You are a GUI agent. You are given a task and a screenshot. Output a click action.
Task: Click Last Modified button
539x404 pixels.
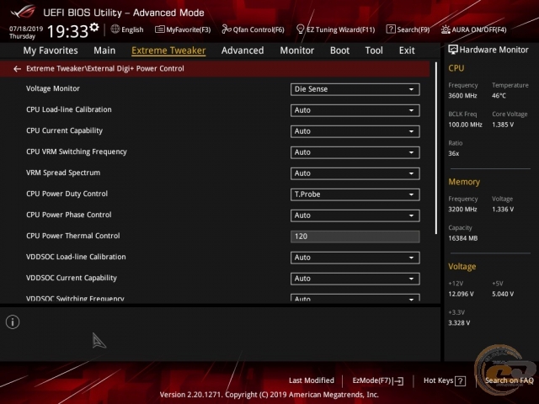pos(312,380)
